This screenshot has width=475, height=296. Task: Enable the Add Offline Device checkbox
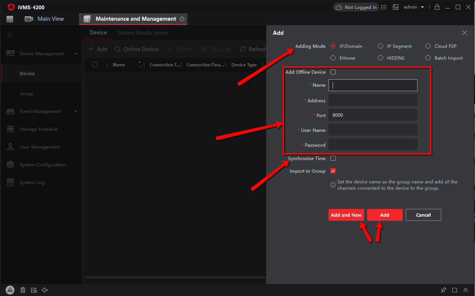(x=333, y=72)
